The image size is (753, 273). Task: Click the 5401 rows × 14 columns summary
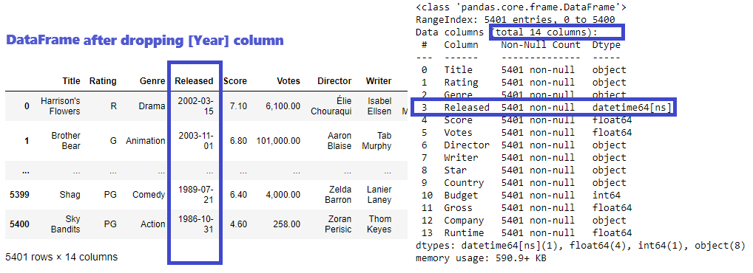pyautogui.click(x=61, y=258)
